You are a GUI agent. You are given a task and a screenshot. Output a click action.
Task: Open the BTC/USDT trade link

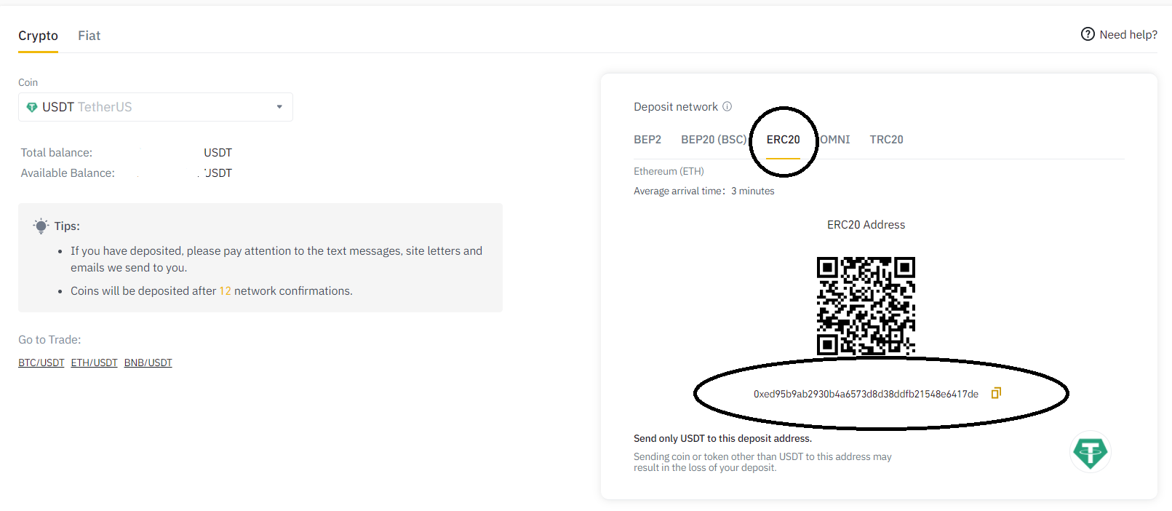[x=41, y=363]
